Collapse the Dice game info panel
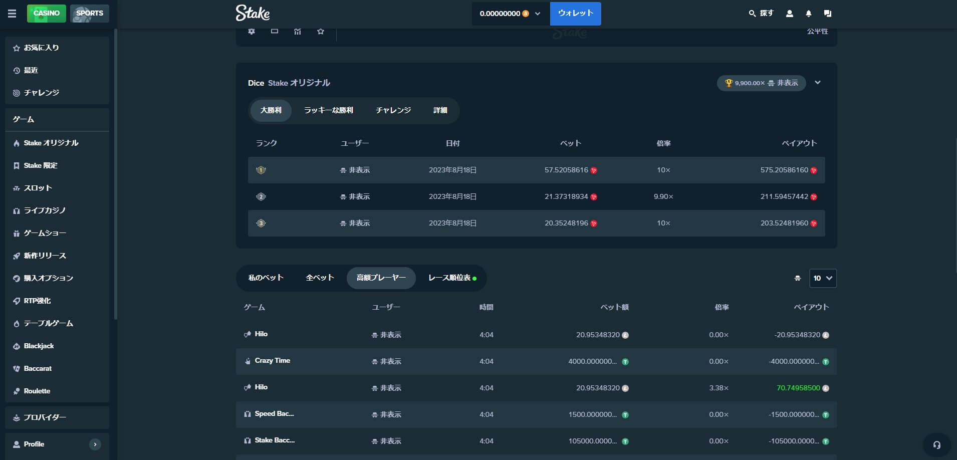The height and width of the screenshot is (460, 957). click(818, 83)
